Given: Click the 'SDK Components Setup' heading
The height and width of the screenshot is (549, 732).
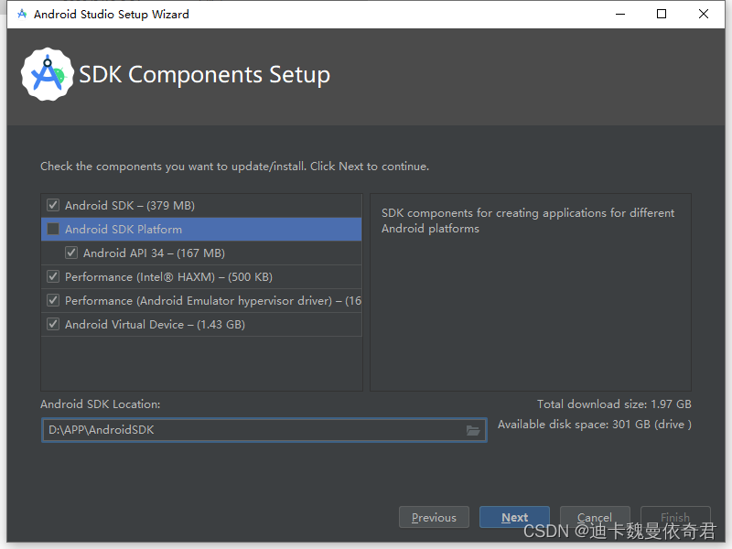Looking at the screenshot, I should pyautogui.click(x=204, y=75).
